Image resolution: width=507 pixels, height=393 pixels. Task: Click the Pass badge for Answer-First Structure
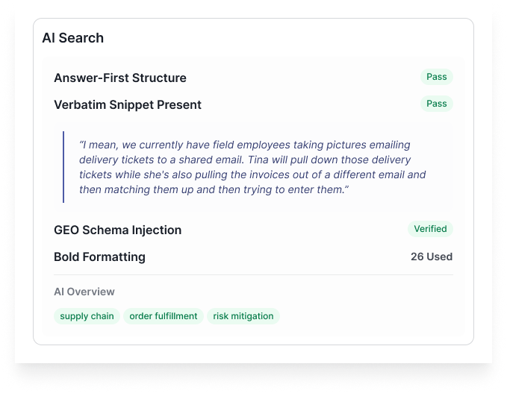coord(436,77)
